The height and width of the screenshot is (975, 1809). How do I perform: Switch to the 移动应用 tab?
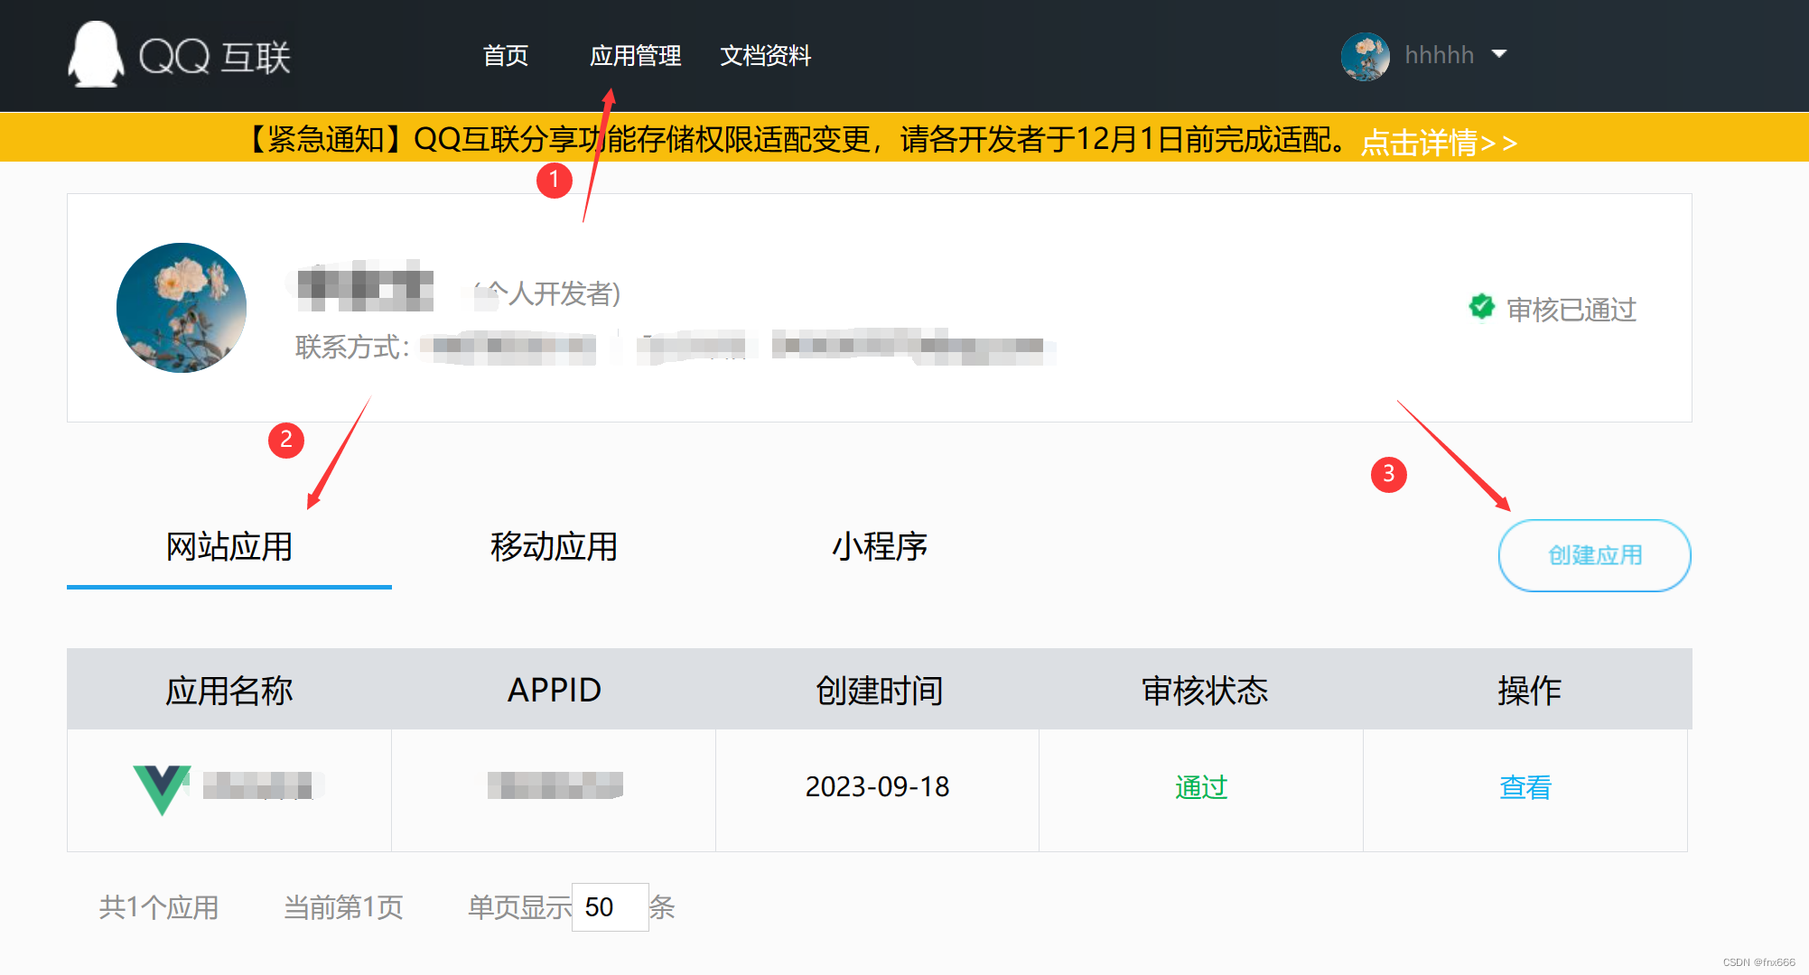point(554,547)
